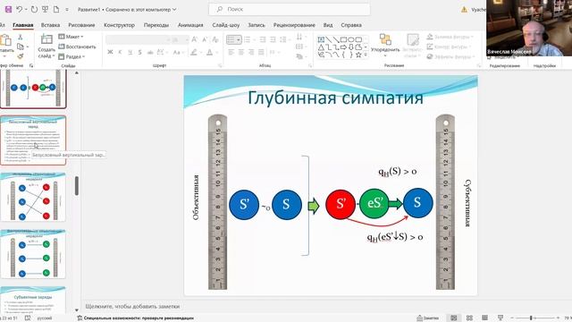Select the Безусловный вертикальный заряд slide thumbnail

tap(33, 140)
